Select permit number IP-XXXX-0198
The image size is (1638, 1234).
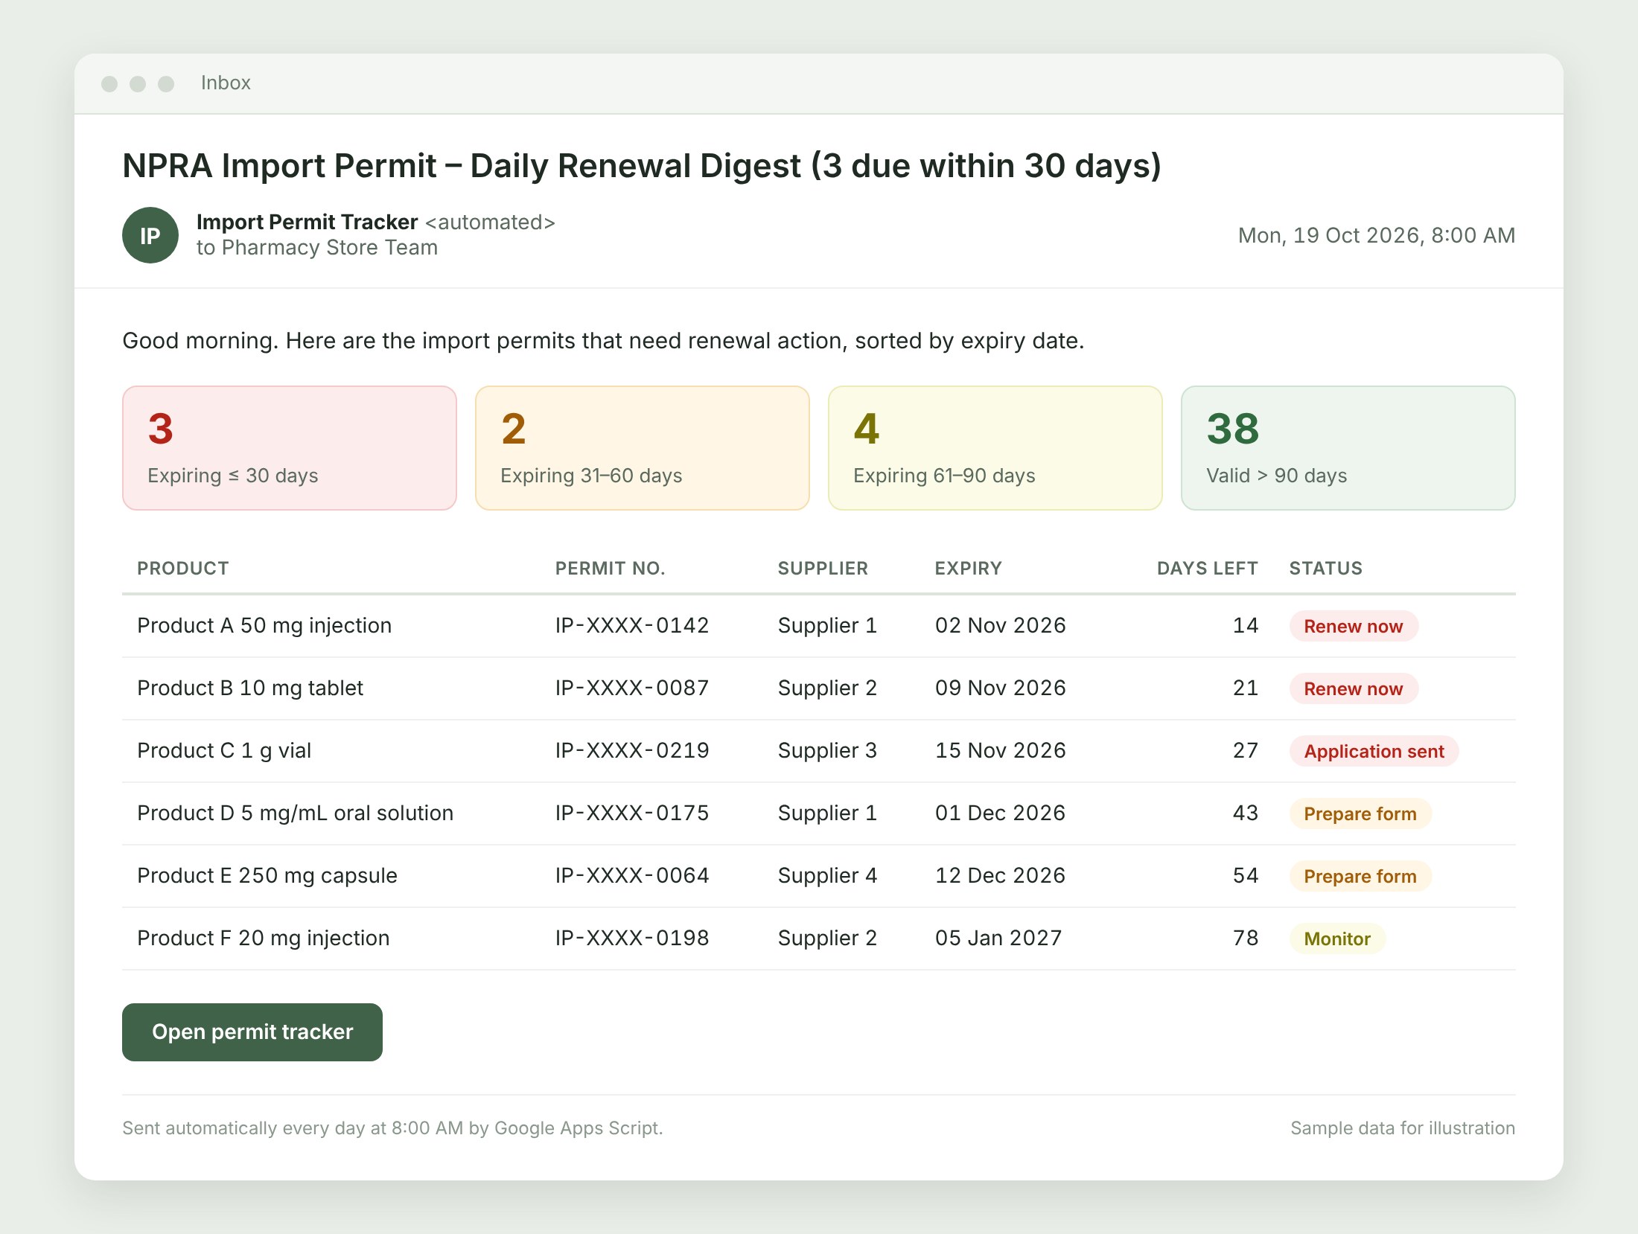[x=632, y=938]
